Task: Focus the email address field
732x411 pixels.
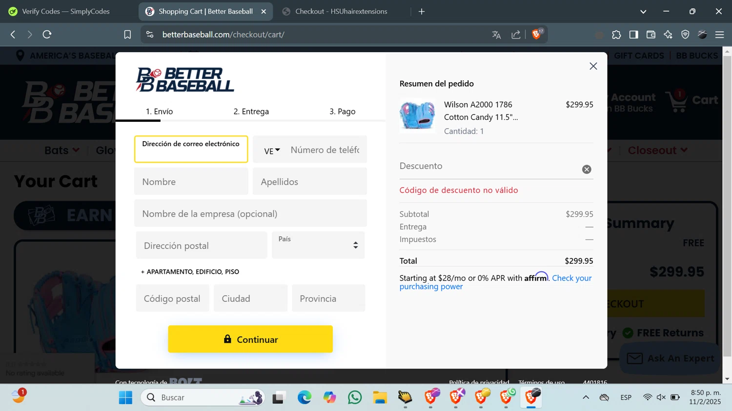Action: pyautogui.click(x=191, y=149)
